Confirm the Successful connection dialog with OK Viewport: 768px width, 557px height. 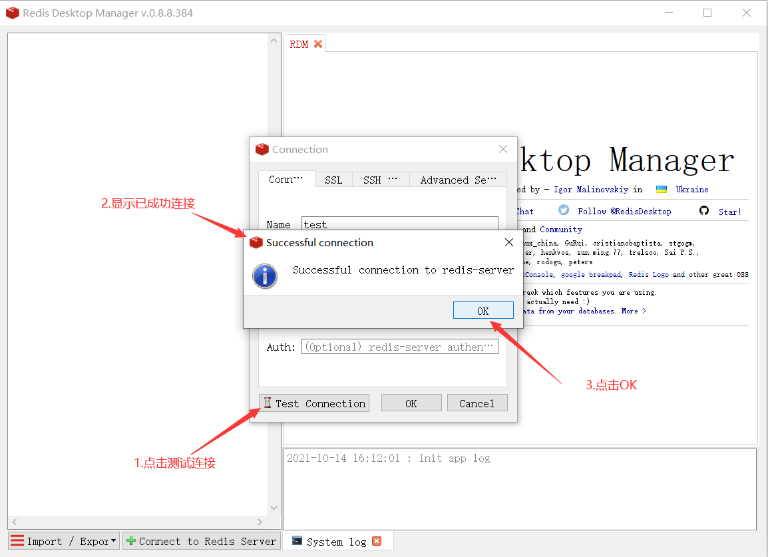483,310
